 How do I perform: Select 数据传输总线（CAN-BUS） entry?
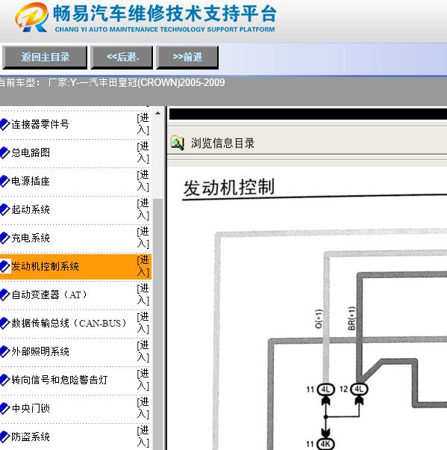[69, 323]
